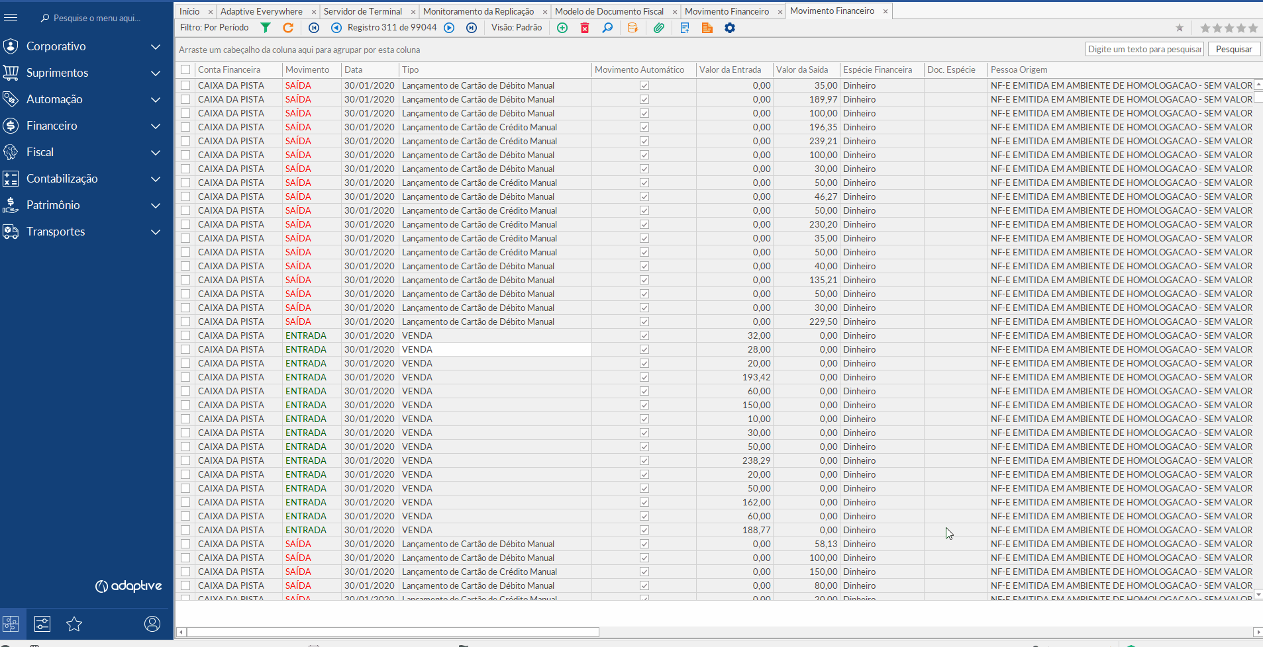This screenshot has height=647, width=1263.
Task: Open Filtro: Por Período filter label
Action: click(x=215, y=28)
